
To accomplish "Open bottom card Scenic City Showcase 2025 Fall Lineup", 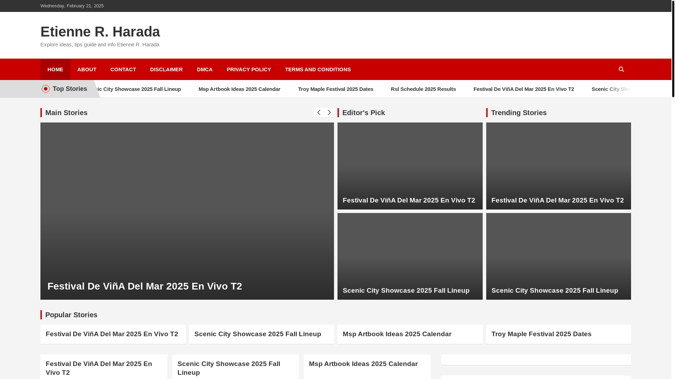I will coord(229,368).
